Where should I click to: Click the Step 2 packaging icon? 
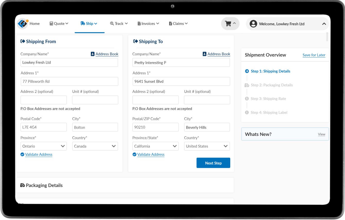coord(247,85)
